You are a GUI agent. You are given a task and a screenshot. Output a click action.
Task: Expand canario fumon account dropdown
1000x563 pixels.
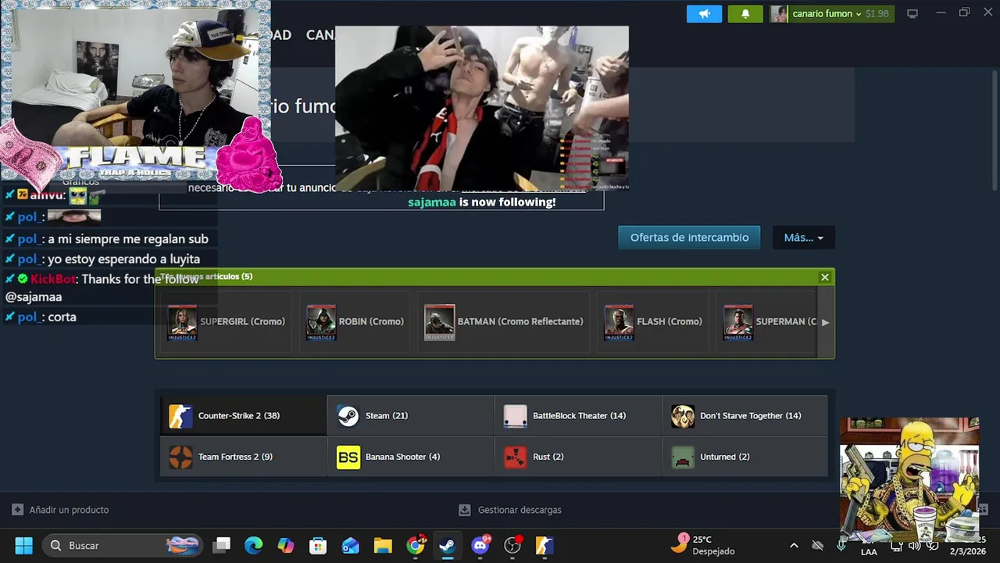pyautogui.click(x=827, y=13)
